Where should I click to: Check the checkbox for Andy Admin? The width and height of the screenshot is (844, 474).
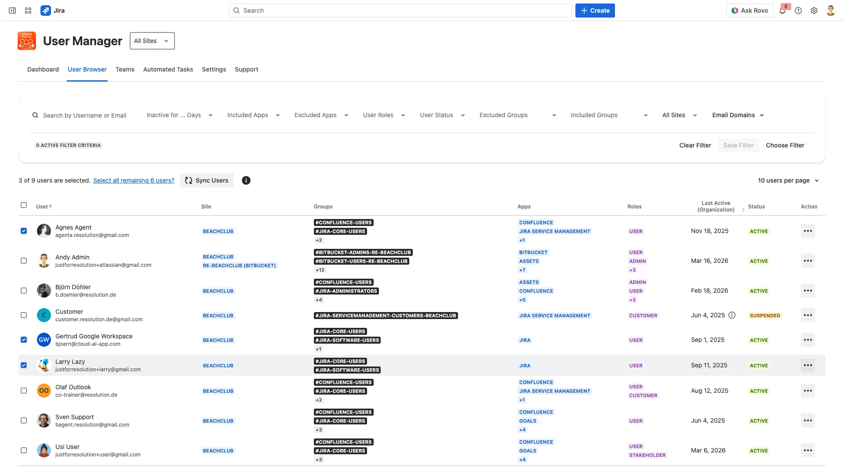point(24,260)
